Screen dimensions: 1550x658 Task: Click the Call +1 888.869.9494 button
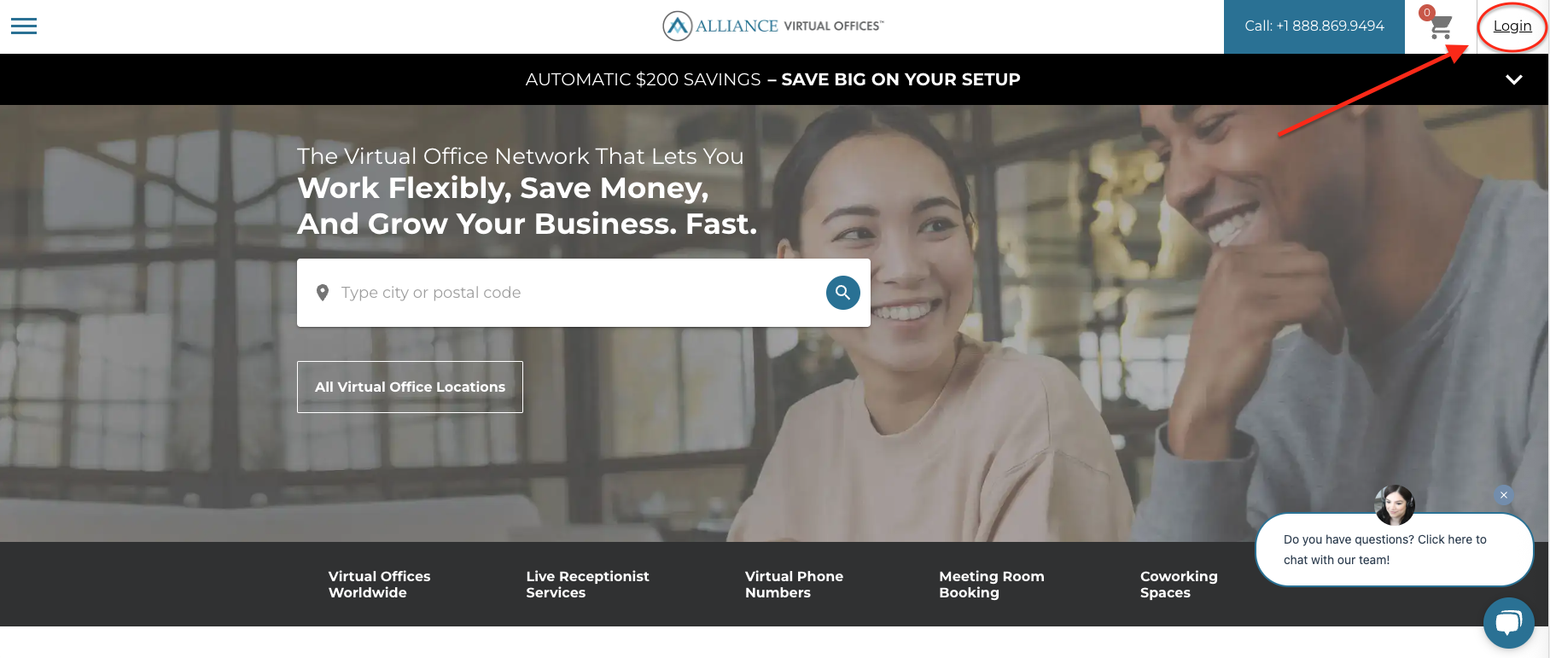click(1314, 26)
